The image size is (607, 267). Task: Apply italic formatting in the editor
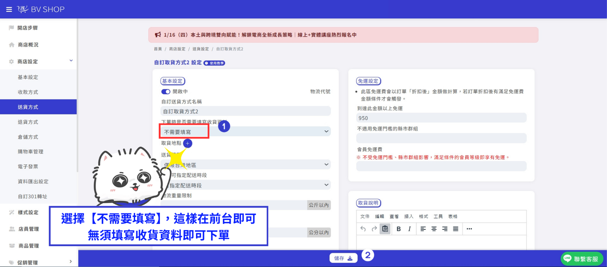point(410,229)
